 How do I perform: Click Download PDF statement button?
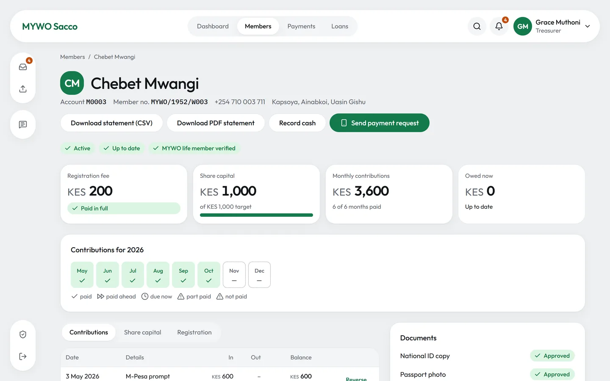(x=216, y=123)
